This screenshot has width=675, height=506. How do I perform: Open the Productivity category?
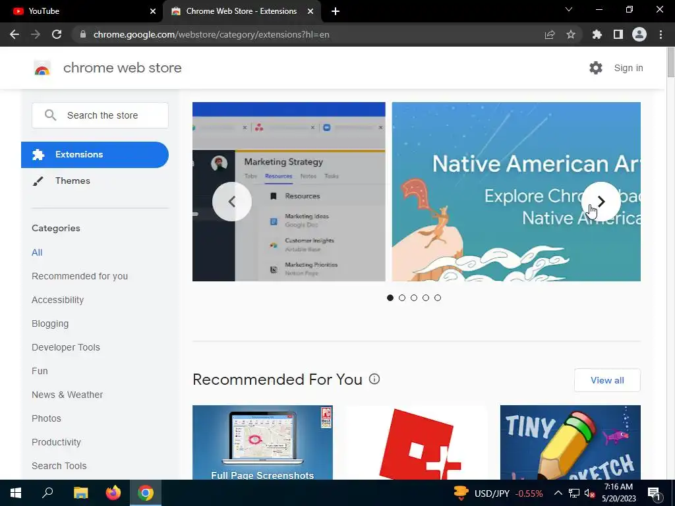coord(57,442)
